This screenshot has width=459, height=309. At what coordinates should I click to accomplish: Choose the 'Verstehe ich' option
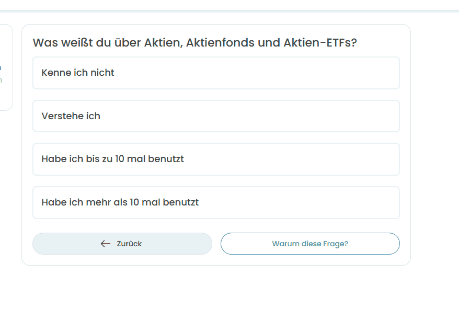(x=216, y=116)
